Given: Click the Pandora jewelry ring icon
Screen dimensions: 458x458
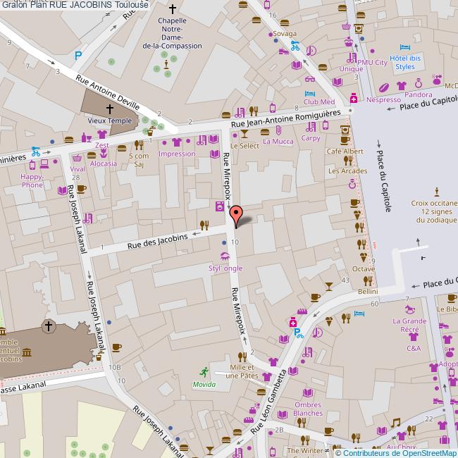Looking at the screenshot, I should point(418,83).
